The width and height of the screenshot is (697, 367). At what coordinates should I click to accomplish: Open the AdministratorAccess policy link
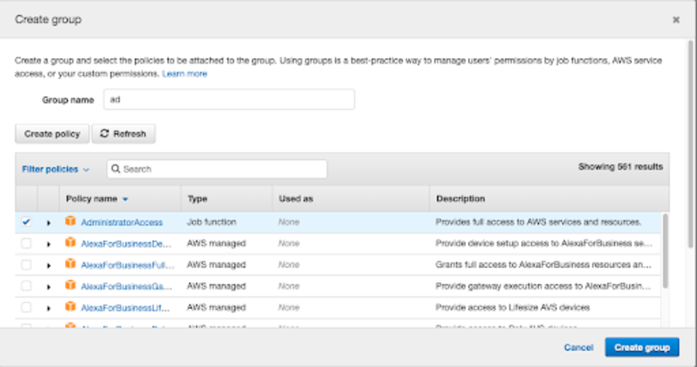(122, 223)
